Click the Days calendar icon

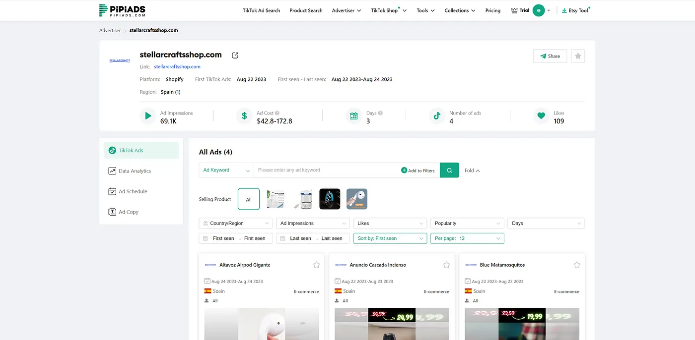(x=354, y=116)
